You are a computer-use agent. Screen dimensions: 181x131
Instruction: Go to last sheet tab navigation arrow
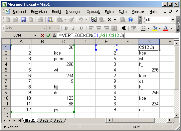[x=19, y=120]
